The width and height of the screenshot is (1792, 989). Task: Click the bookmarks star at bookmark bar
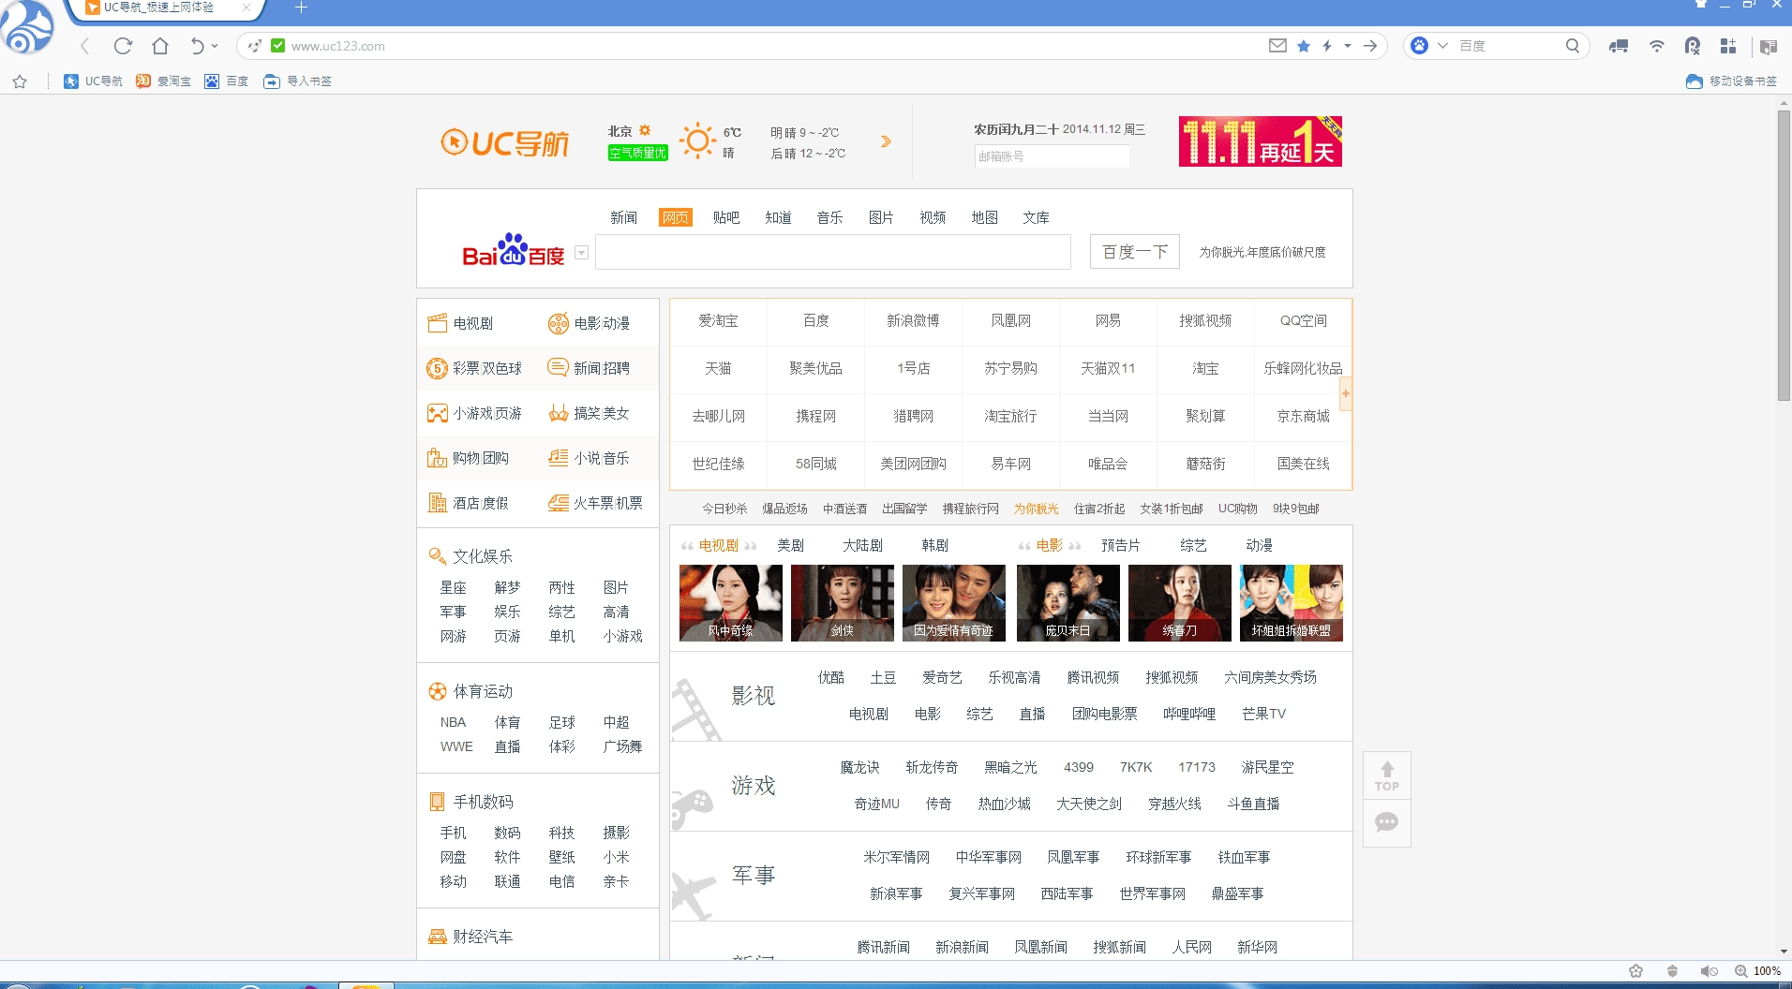[x=20, y=81]
